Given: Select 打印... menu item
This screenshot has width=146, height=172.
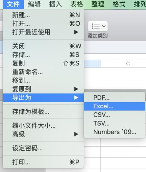Looking at the screenshot, I should tap(43, 162).
